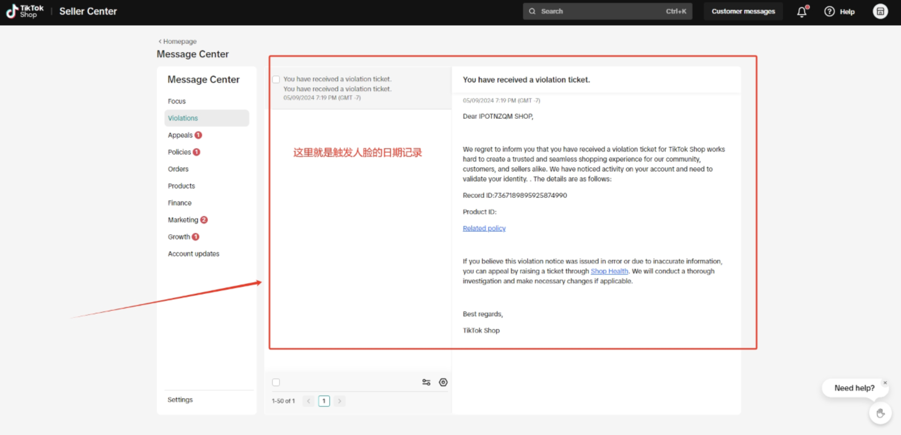Viewport: 901px width, 435px height.
Task: Click the Marketing badge showing 2
Action: point(204,220)
